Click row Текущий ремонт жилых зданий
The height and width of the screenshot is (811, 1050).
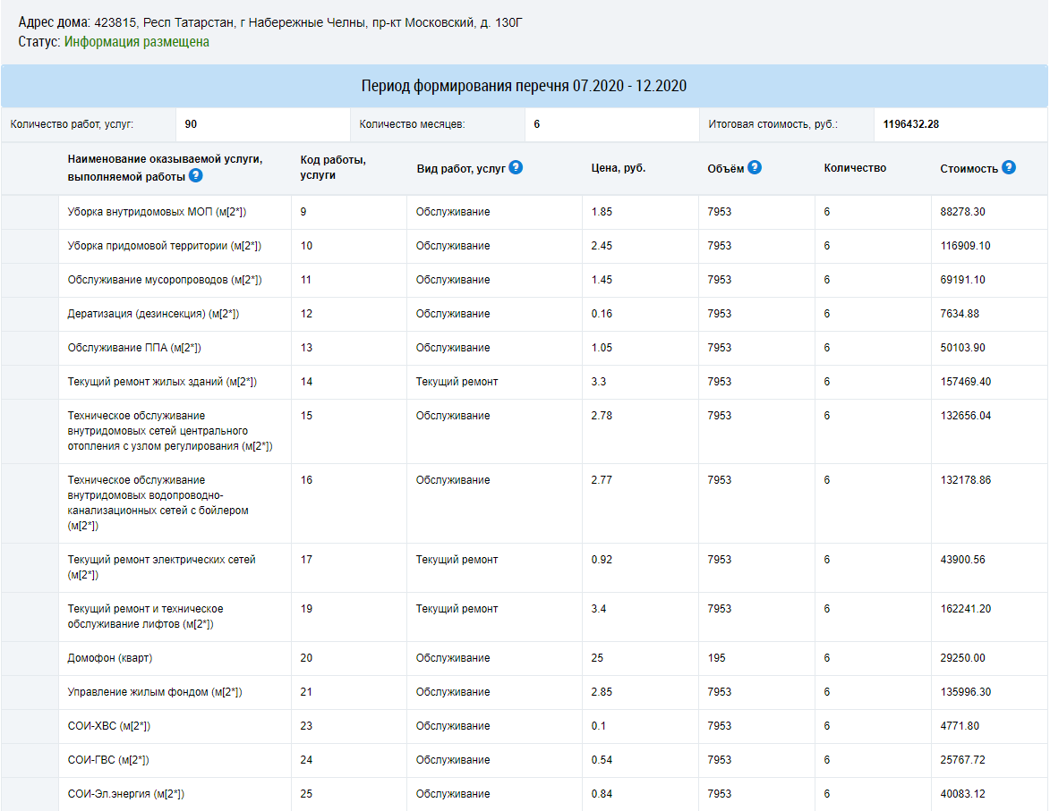[525, 383]
